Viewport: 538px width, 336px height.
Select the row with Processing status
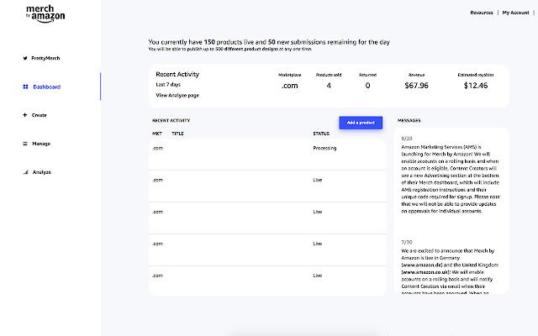(267, 155)
